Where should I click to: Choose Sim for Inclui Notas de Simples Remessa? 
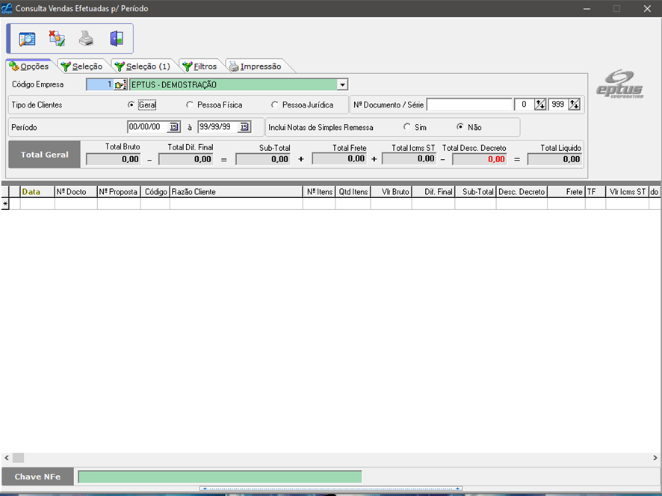pyautogui.click(x=407, y=127)
